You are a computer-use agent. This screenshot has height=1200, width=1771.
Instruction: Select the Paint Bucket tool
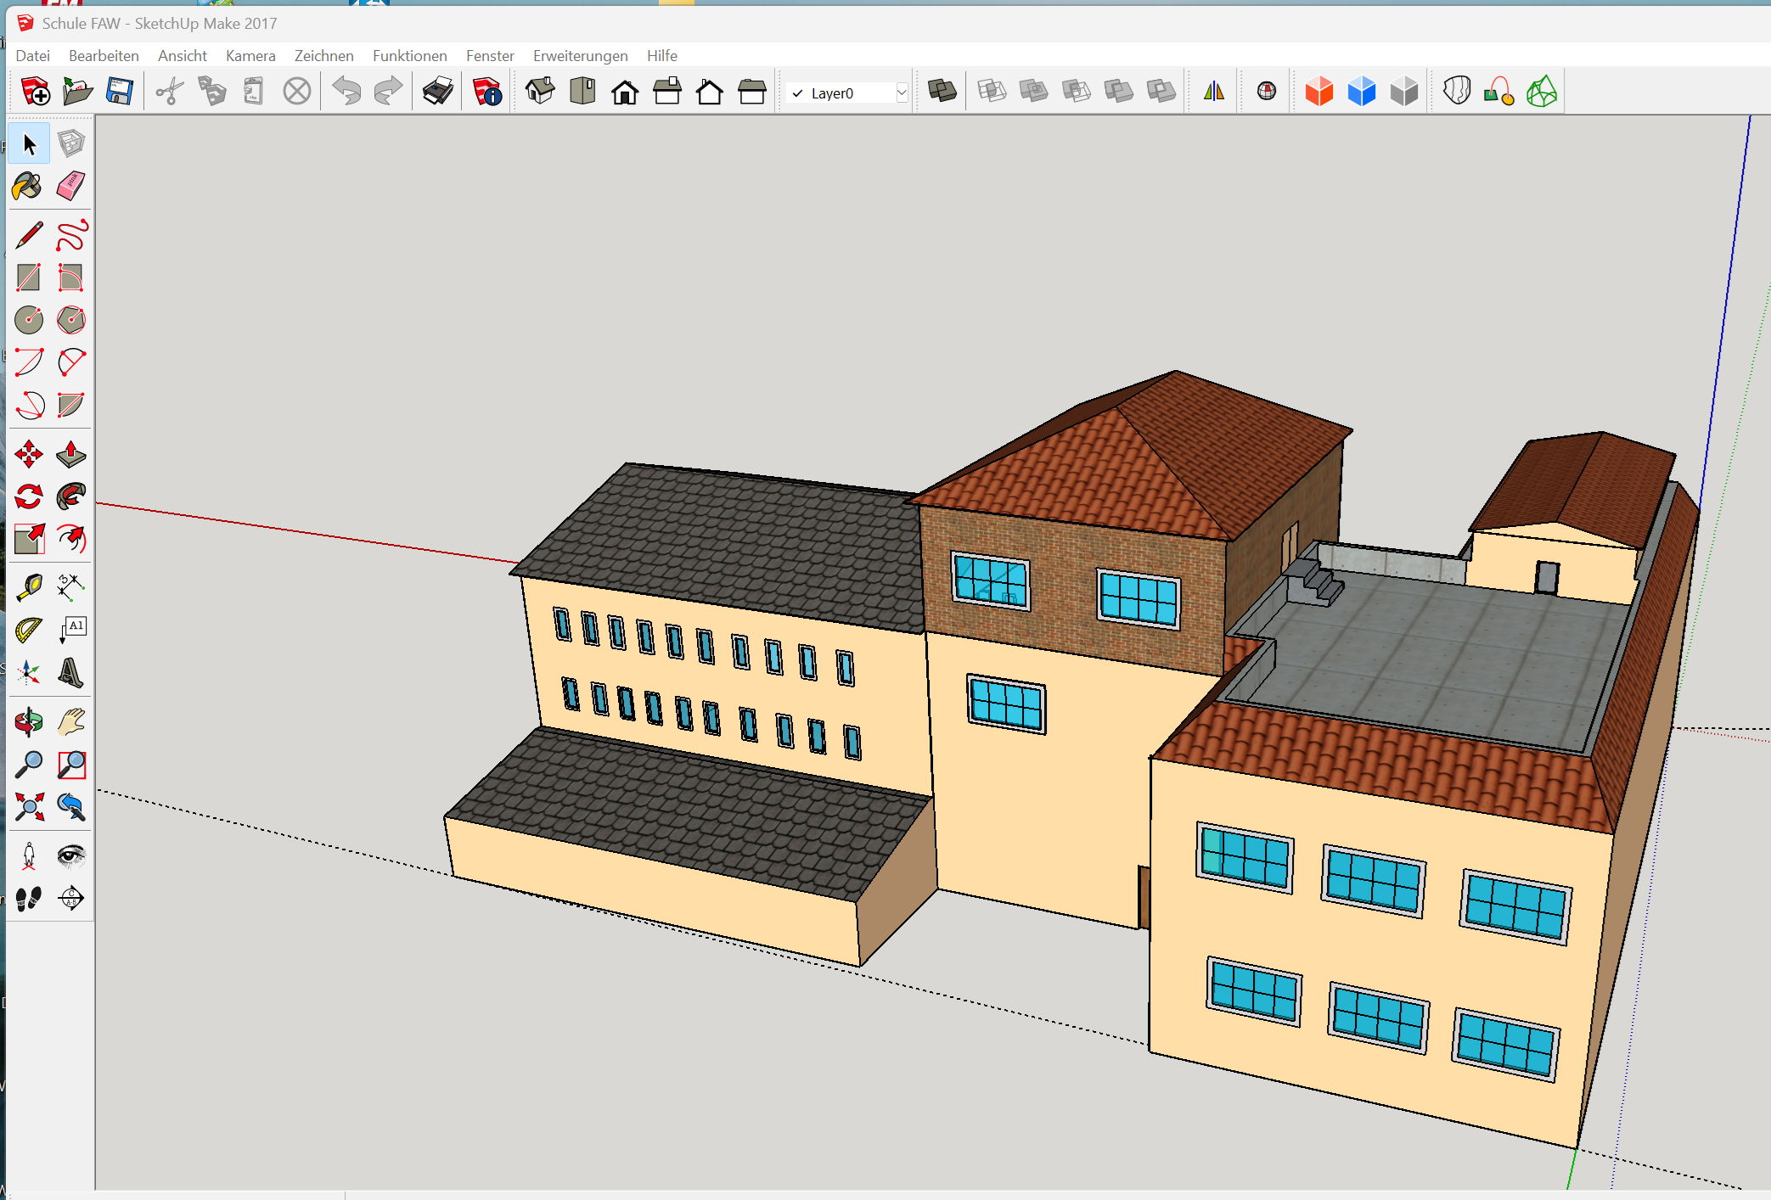(x=28, y=186)
